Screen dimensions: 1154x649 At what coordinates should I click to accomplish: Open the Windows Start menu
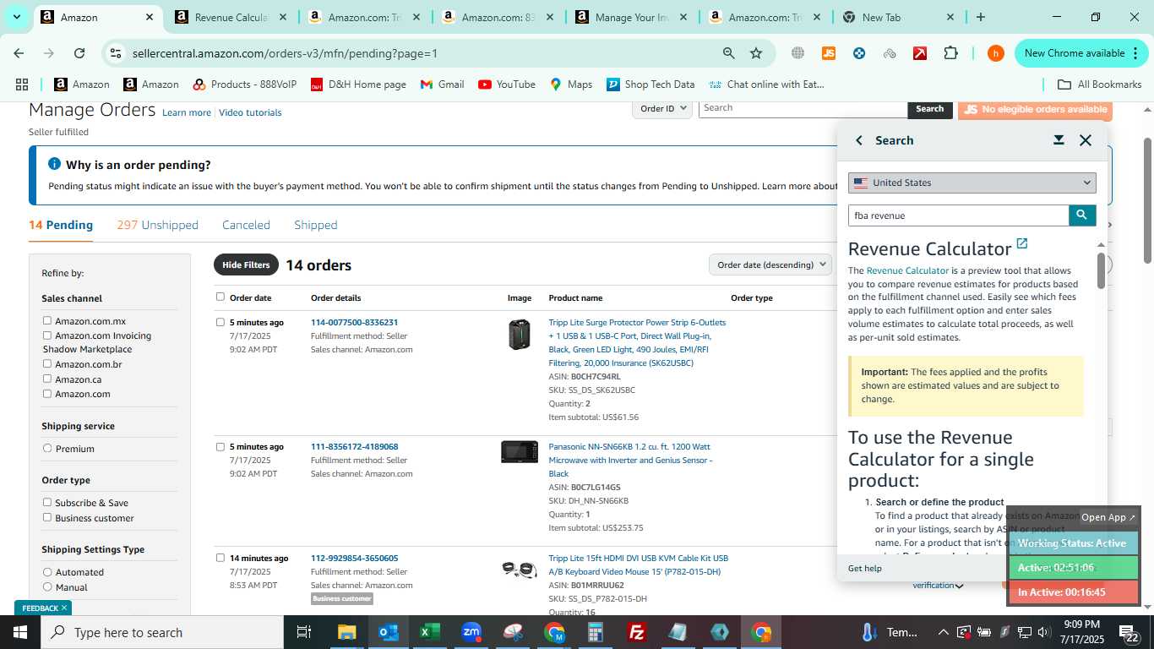point(19,632)
